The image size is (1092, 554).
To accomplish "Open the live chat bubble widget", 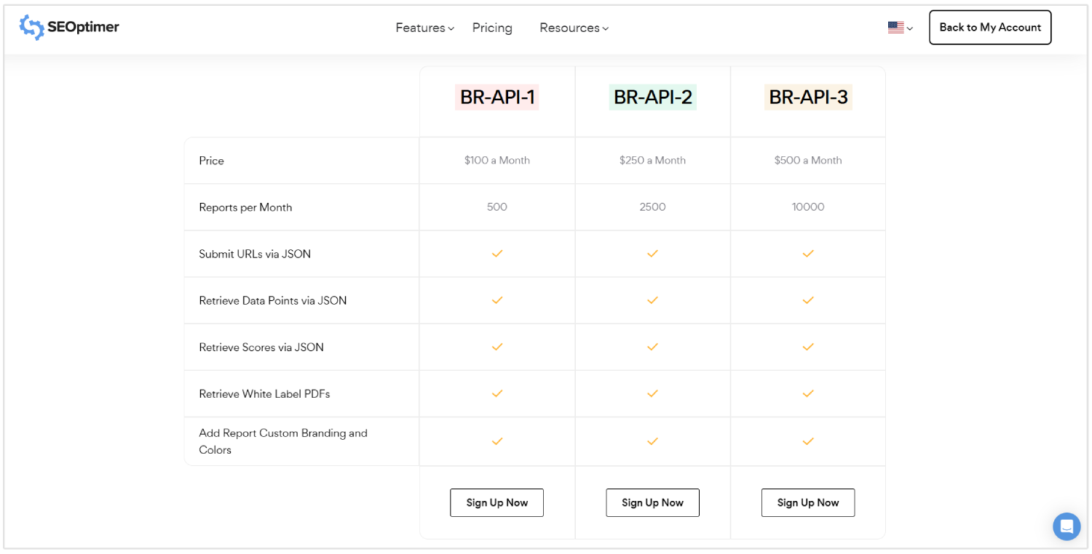I will point(1067,526).
